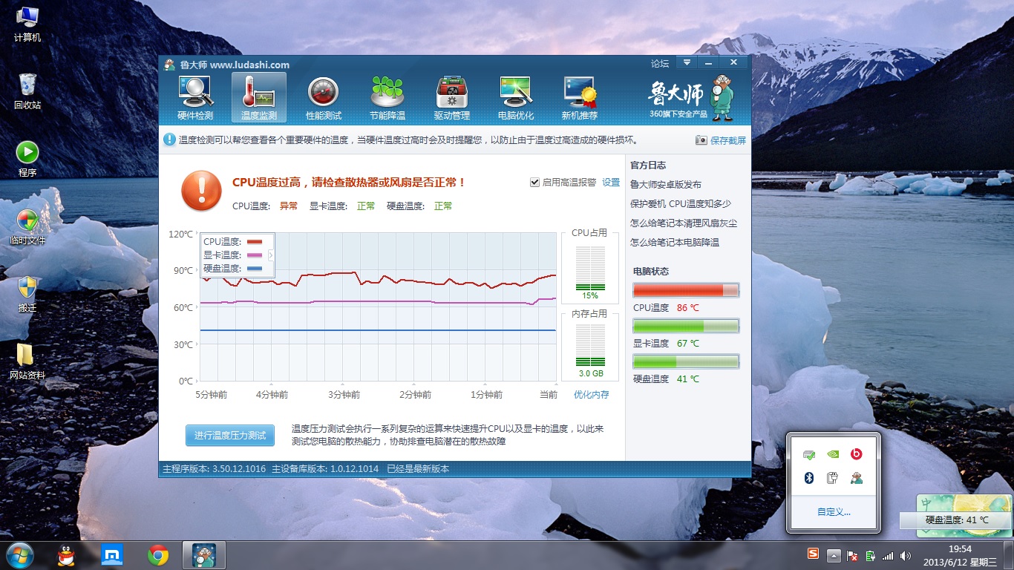Click the red CPU温度 legend swatch
The width and height of the screenshot is (1014, 570).
255,241
